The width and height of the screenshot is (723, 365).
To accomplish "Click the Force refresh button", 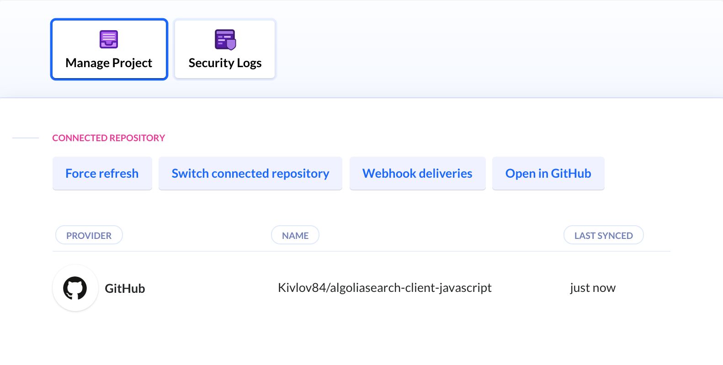I will pyautogui.click(x=102, y=174).
